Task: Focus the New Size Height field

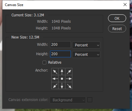Action: [x=60, y=54]
